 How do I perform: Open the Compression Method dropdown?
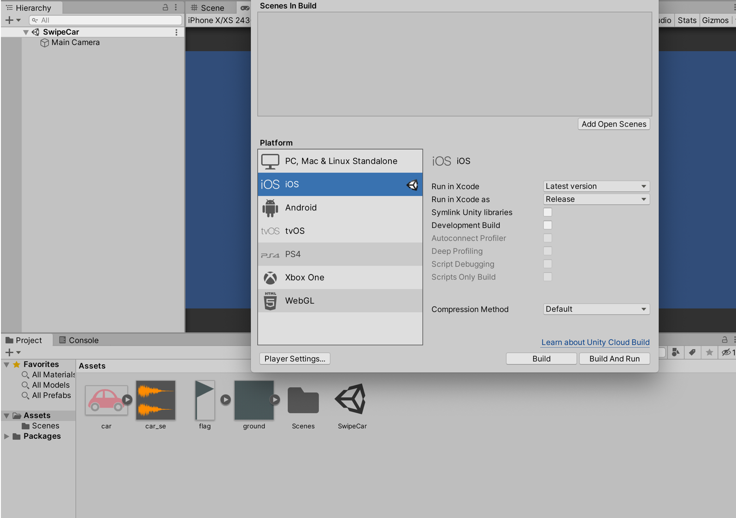(596, 309)
